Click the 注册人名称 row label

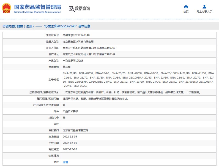52,42
